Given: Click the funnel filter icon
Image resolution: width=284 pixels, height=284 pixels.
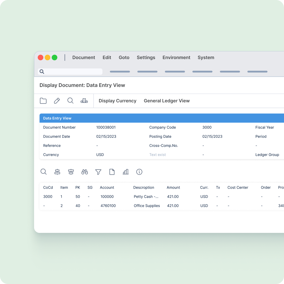Looking at the screenshot, I should (x=98, y=172).
